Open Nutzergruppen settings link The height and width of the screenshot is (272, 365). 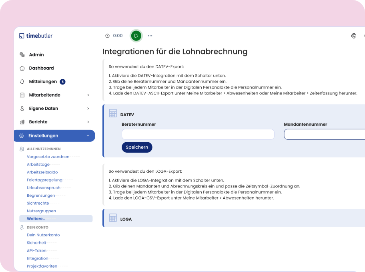(x=41, y=211)
